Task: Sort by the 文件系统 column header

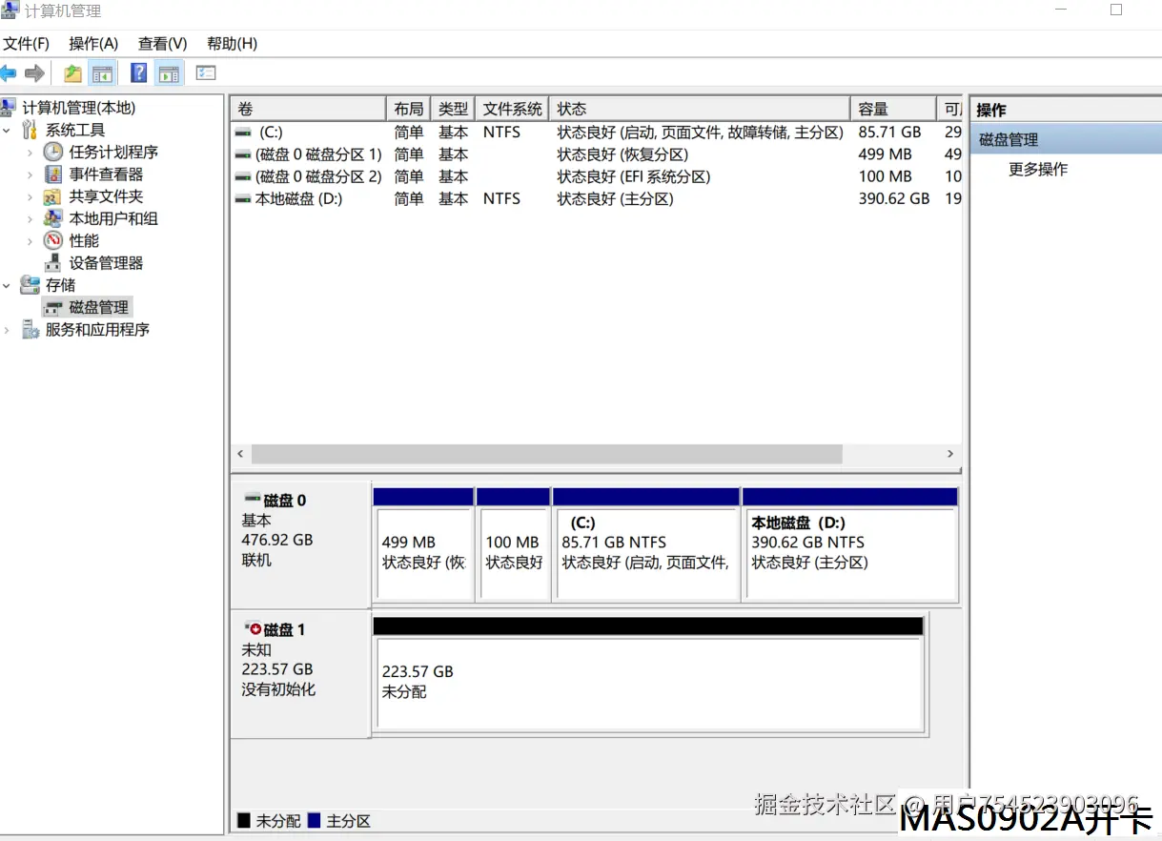Action: click(x=513, y=109)
